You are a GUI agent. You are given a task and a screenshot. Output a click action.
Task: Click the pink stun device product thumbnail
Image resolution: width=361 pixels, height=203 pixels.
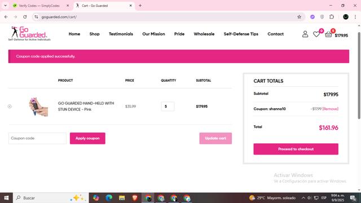click(38, 107)
